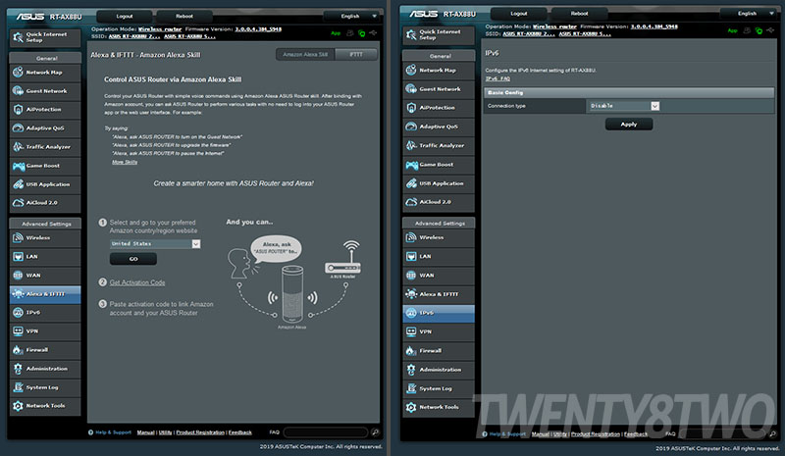Open the United States country dropdown
Viewport: 785px width, 456px height.
(x=155, y=244)
